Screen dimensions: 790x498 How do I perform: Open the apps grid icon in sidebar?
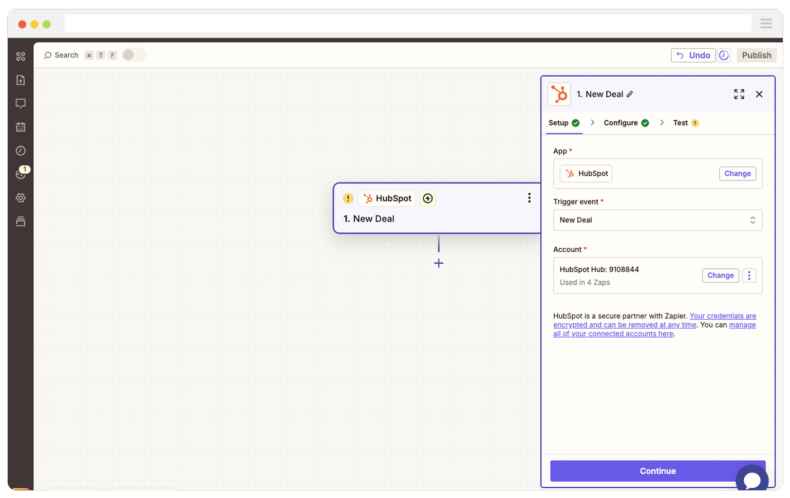point(21,57)
